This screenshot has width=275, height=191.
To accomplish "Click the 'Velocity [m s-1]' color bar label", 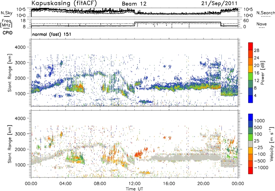I will [272, 144].
